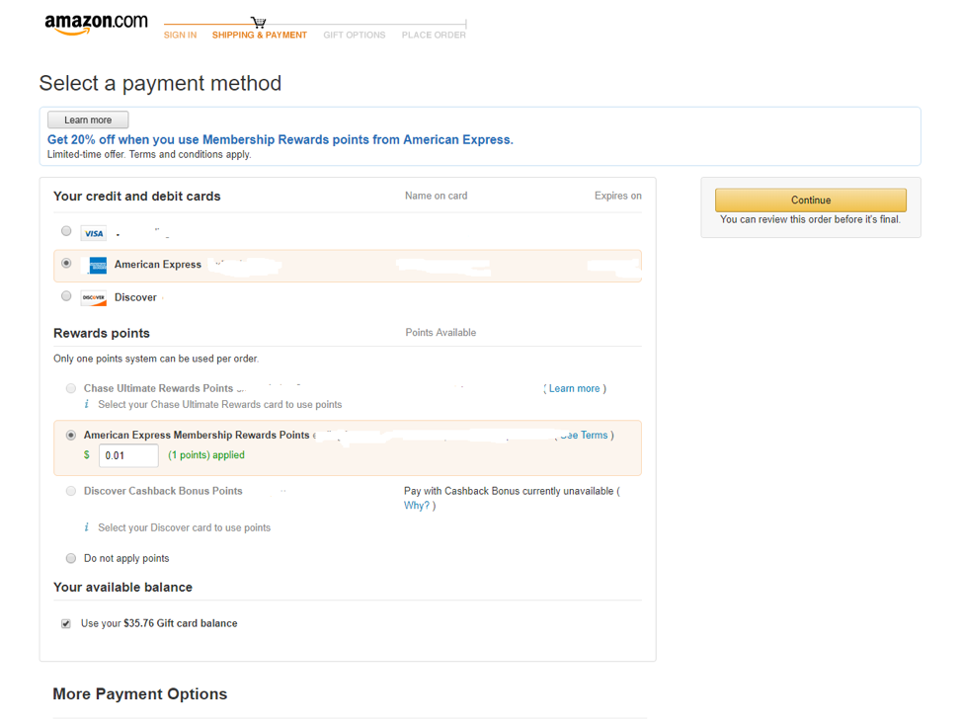Image resolution: width=962 pixels, height=724 pixels.
Task: Click the "Select a payment method" heading
Action: (160, 83)
